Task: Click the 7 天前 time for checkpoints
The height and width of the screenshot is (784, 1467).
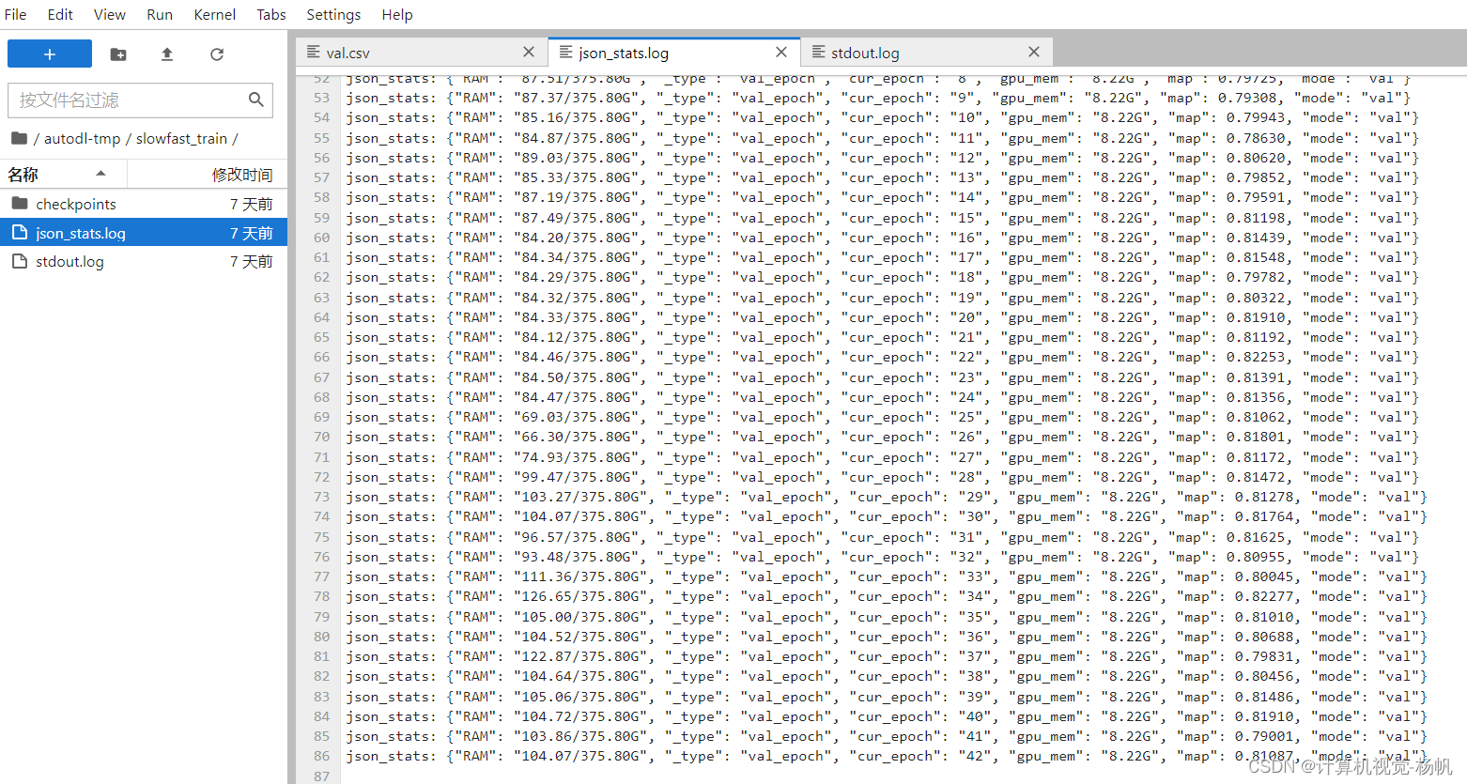Action: pos(251,204)
